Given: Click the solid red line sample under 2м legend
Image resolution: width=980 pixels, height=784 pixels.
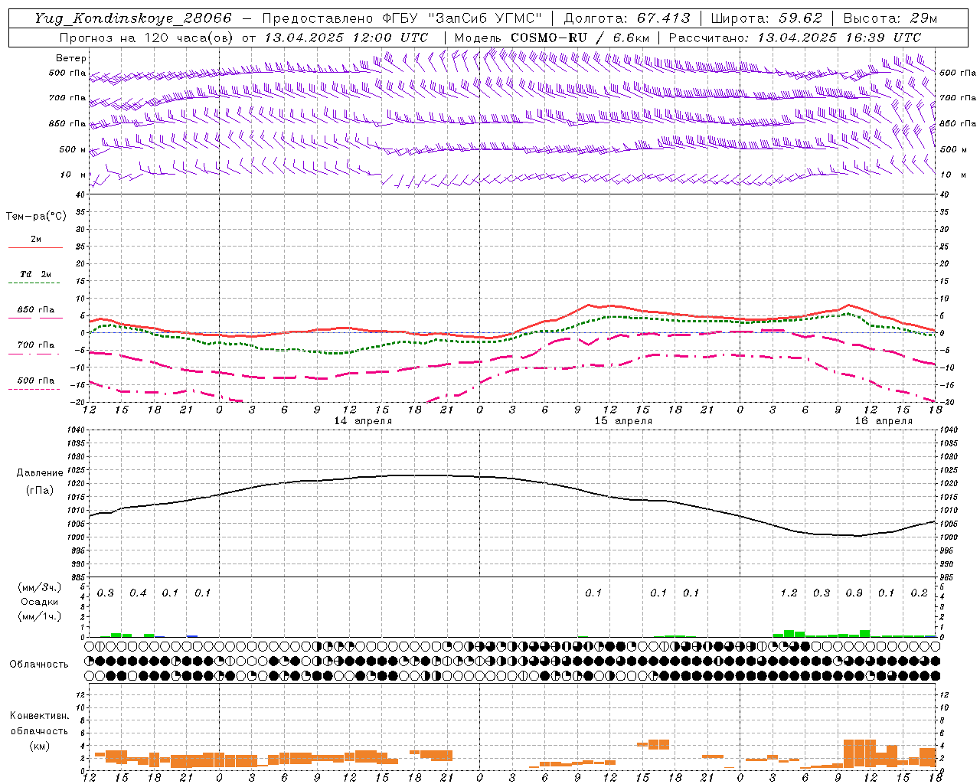Looking at the screenshot, I should coord(35,248).
